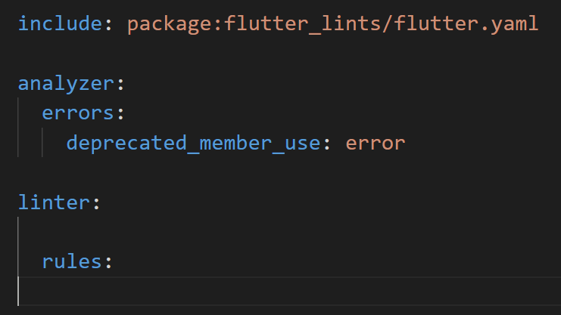Click the word "package" in include value
The height and width of the screenshot is (315, 561).
169,25
